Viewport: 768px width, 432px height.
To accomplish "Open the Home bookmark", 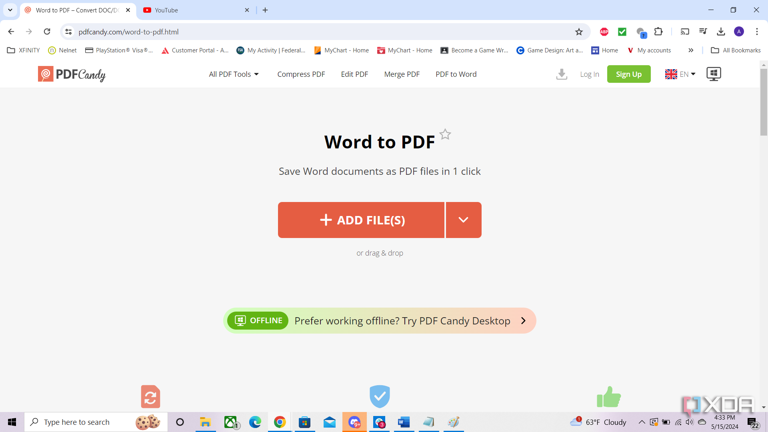I will coord(604,50).
